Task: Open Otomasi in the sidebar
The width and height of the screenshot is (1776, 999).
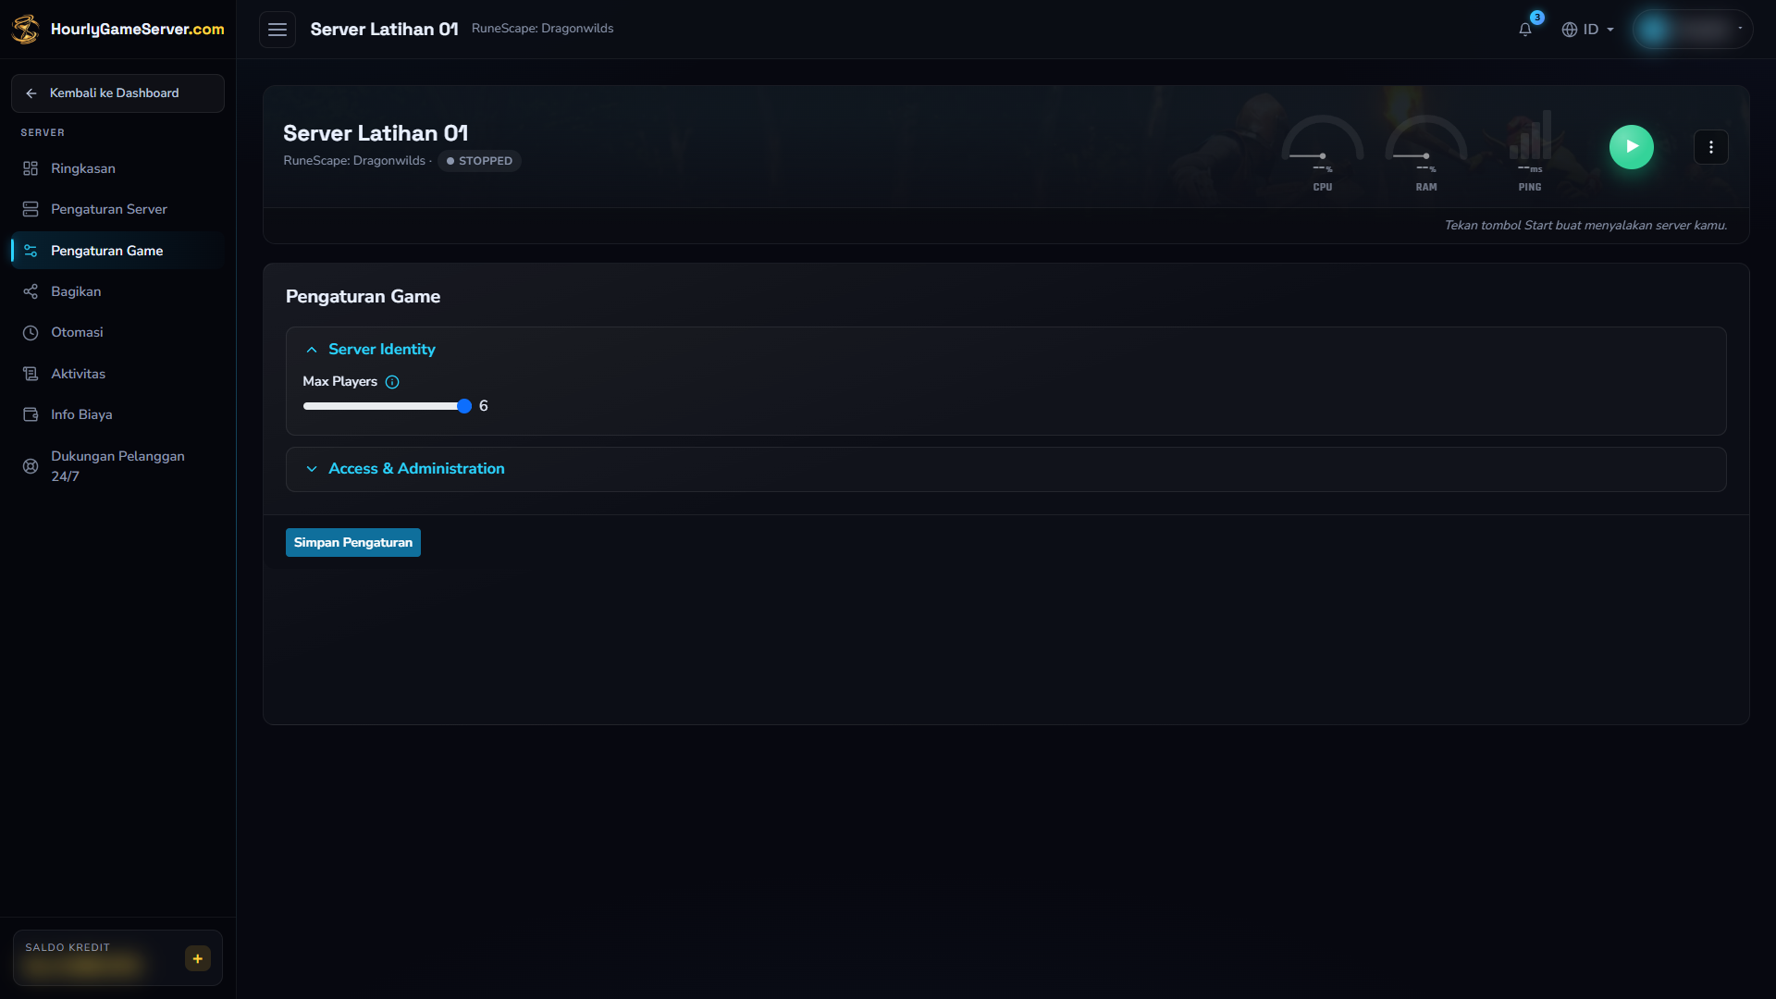Action: pyautogui.click(x=117, y=332)
